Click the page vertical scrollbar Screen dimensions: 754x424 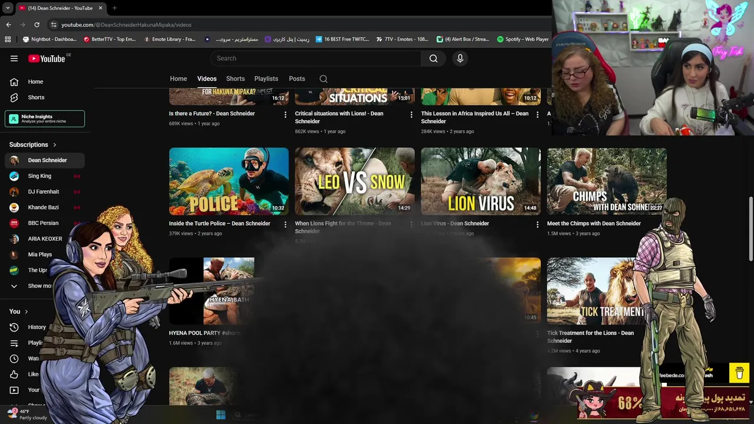click(750, 230)
